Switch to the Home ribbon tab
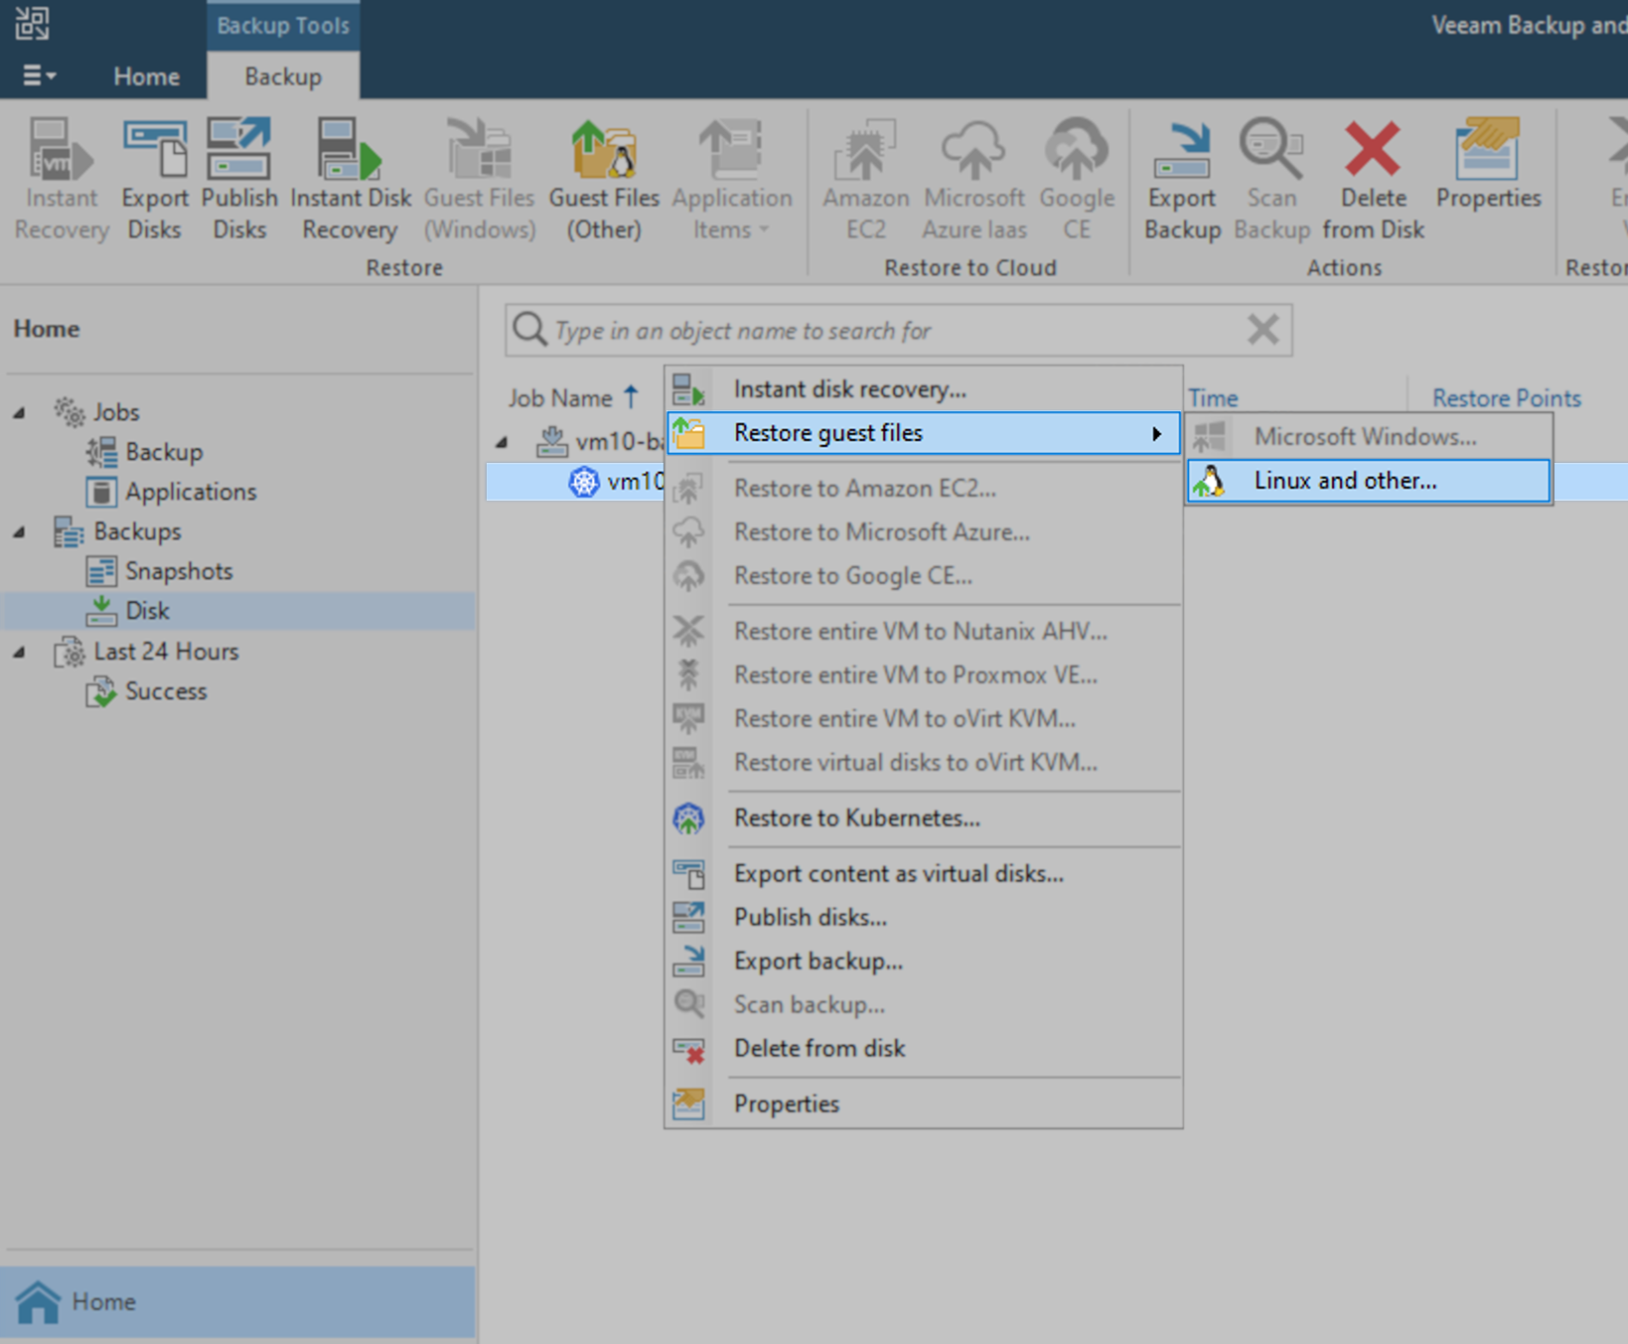This screenshot has height=1344, width=1628. coord(146,75)
